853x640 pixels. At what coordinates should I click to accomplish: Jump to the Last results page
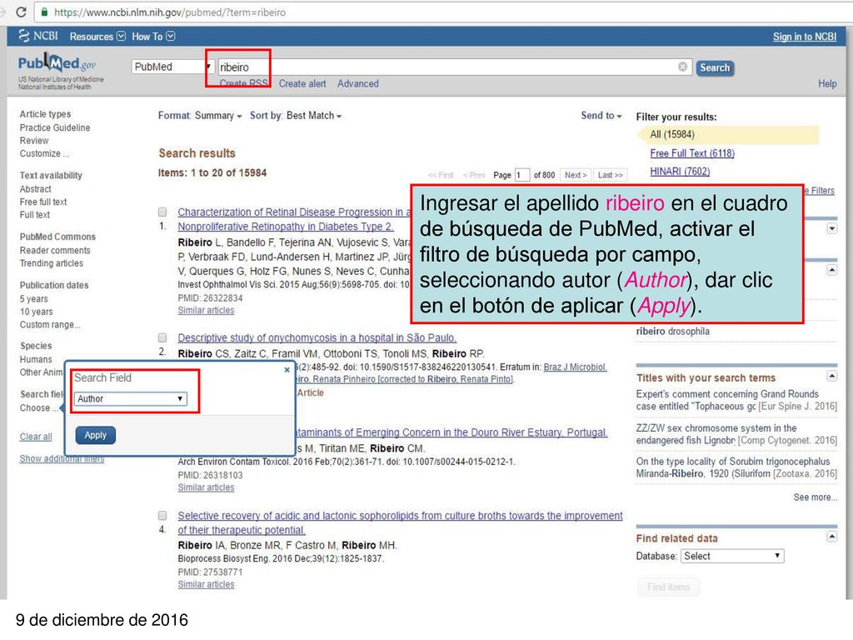[x=610, y=175]
